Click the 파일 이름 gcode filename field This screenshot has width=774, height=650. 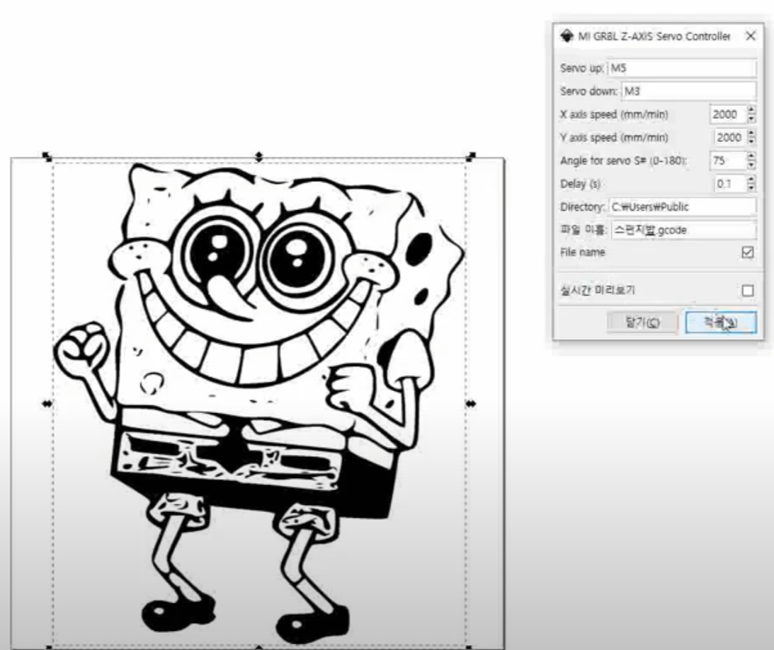point(683,231)
